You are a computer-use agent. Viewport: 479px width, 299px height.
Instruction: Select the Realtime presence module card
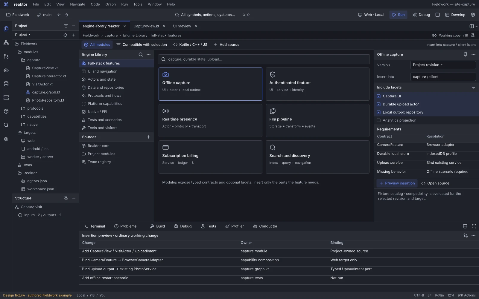click(x=210, y=120)
